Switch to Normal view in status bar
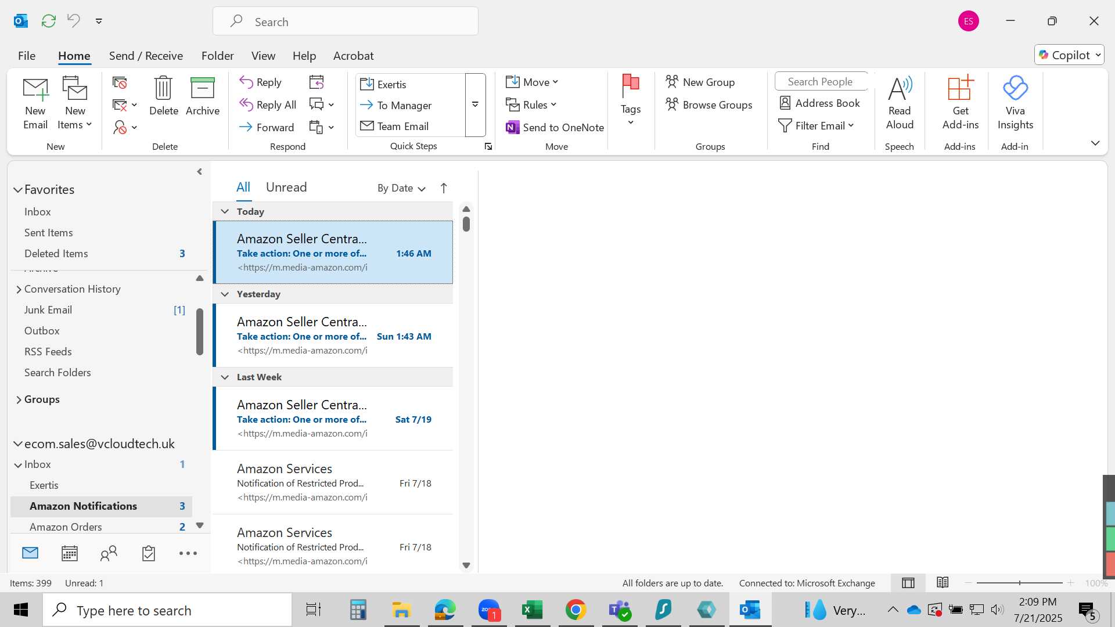Screen dimensions: 1115x627 (x=908, y=583)
